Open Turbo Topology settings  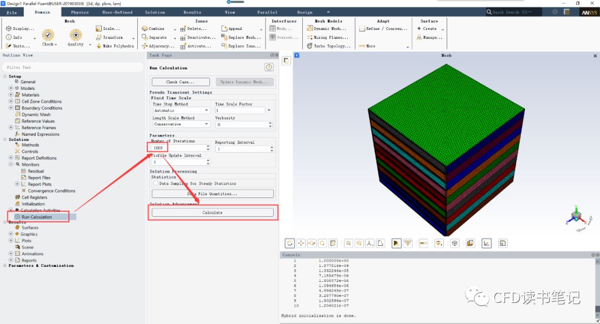(x=328, y=46)
